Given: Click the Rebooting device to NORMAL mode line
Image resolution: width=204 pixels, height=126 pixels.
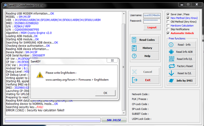Looking at the screenshot, I should point(32,104).
